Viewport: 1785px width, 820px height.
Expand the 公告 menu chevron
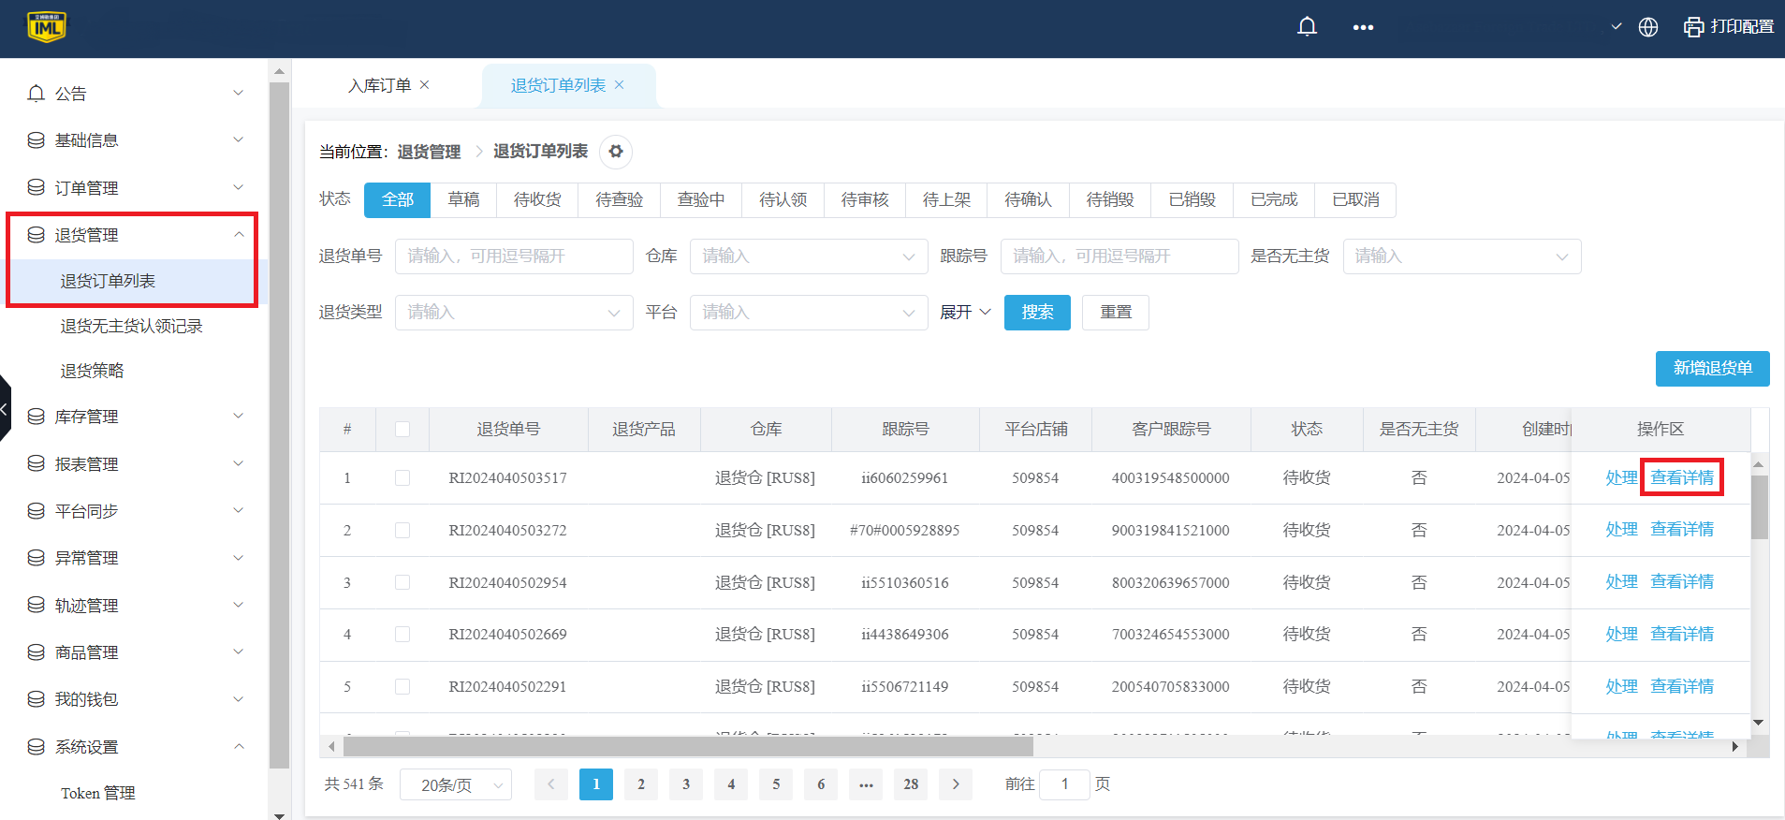coord(239,93)
